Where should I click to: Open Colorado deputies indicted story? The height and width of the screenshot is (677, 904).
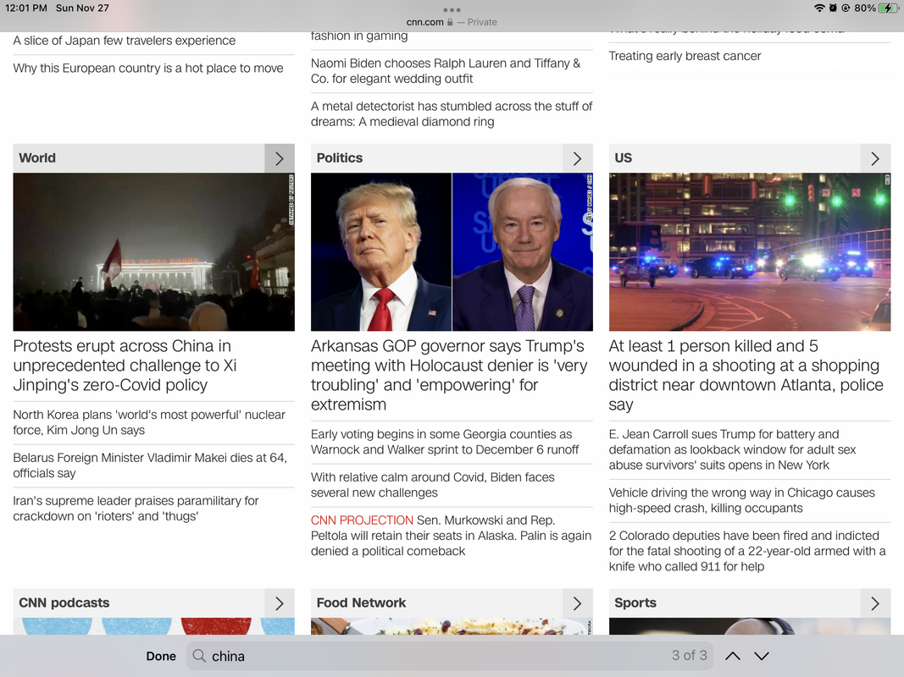[747, 551]
